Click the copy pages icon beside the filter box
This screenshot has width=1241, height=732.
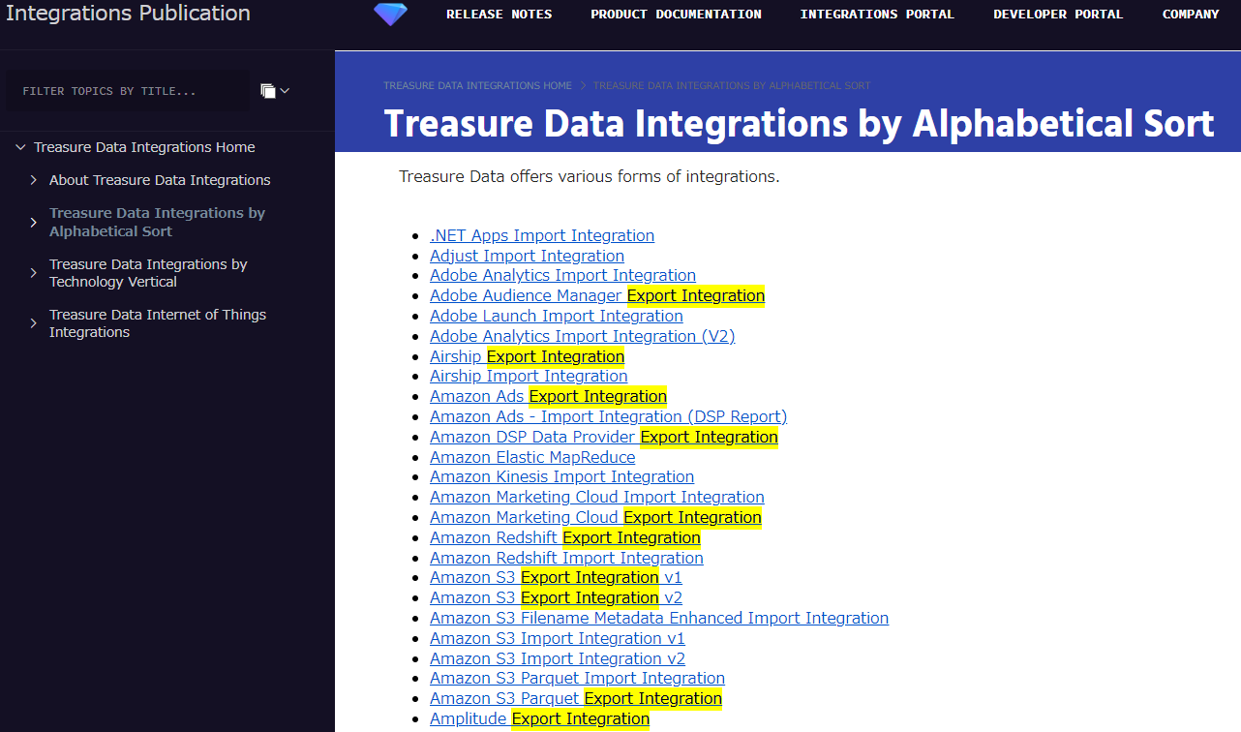[x=266, y=90]
